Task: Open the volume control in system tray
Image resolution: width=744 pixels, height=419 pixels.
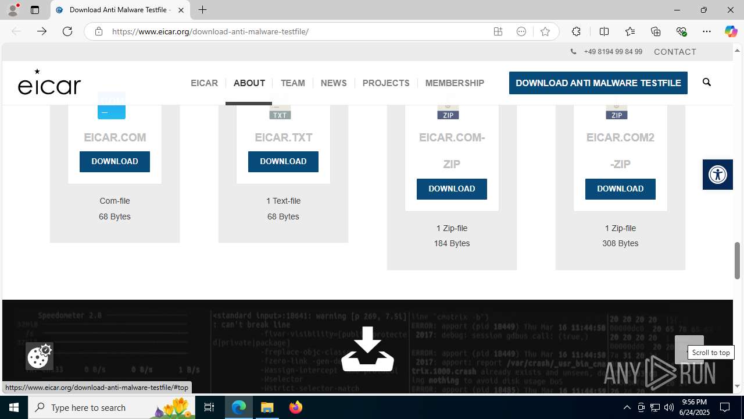Action: tap(669, 407)
